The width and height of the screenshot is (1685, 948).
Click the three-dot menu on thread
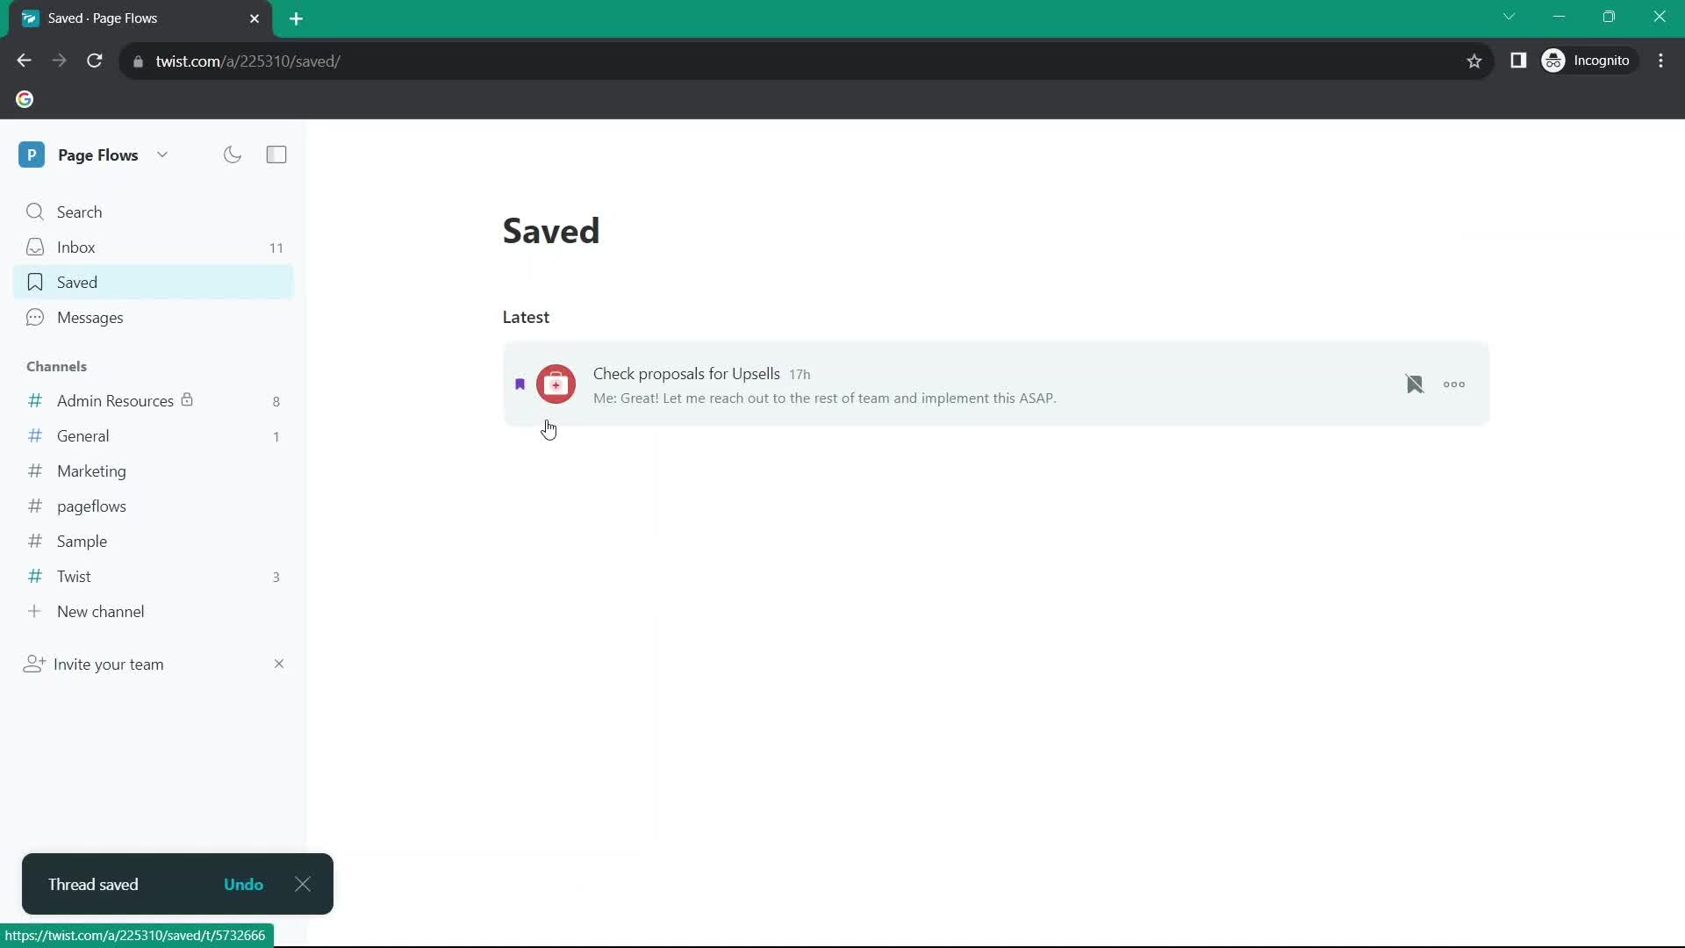tap(1455, 384)
